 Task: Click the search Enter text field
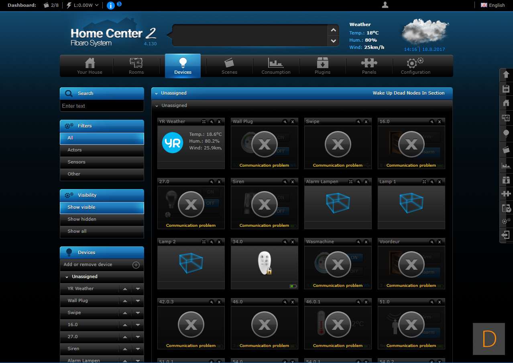102,106
